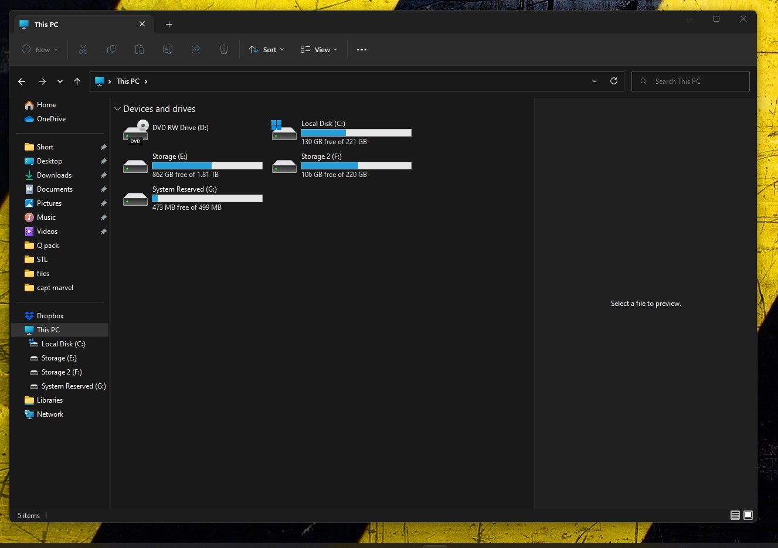
Task: Select the Storage 2 (F:) drive icon
Action: coord(284,166)
